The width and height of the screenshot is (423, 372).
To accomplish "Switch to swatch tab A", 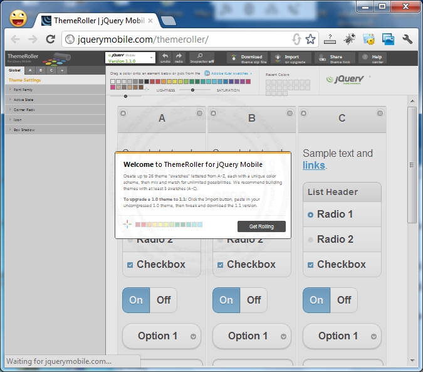I will (x=30, y=70).
